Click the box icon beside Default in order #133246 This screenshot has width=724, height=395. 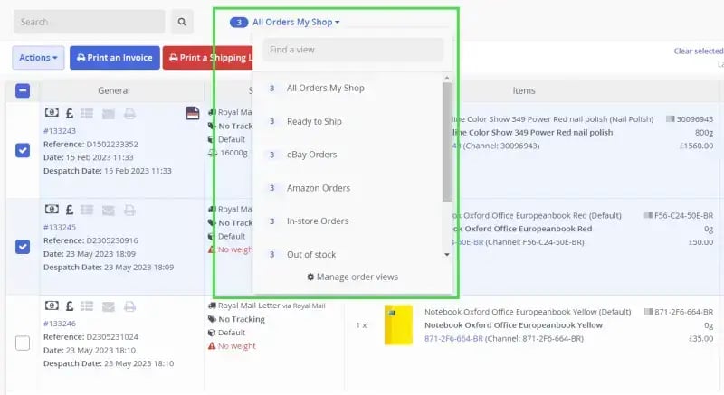pos(212,333)
